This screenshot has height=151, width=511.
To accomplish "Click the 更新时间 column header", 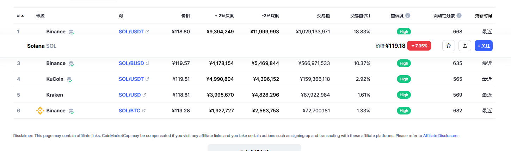I will coord(483,16).
